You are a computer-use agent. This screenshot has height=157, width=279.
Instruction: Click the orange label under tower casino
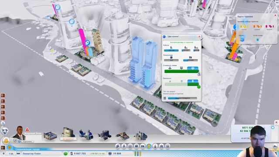68,139
